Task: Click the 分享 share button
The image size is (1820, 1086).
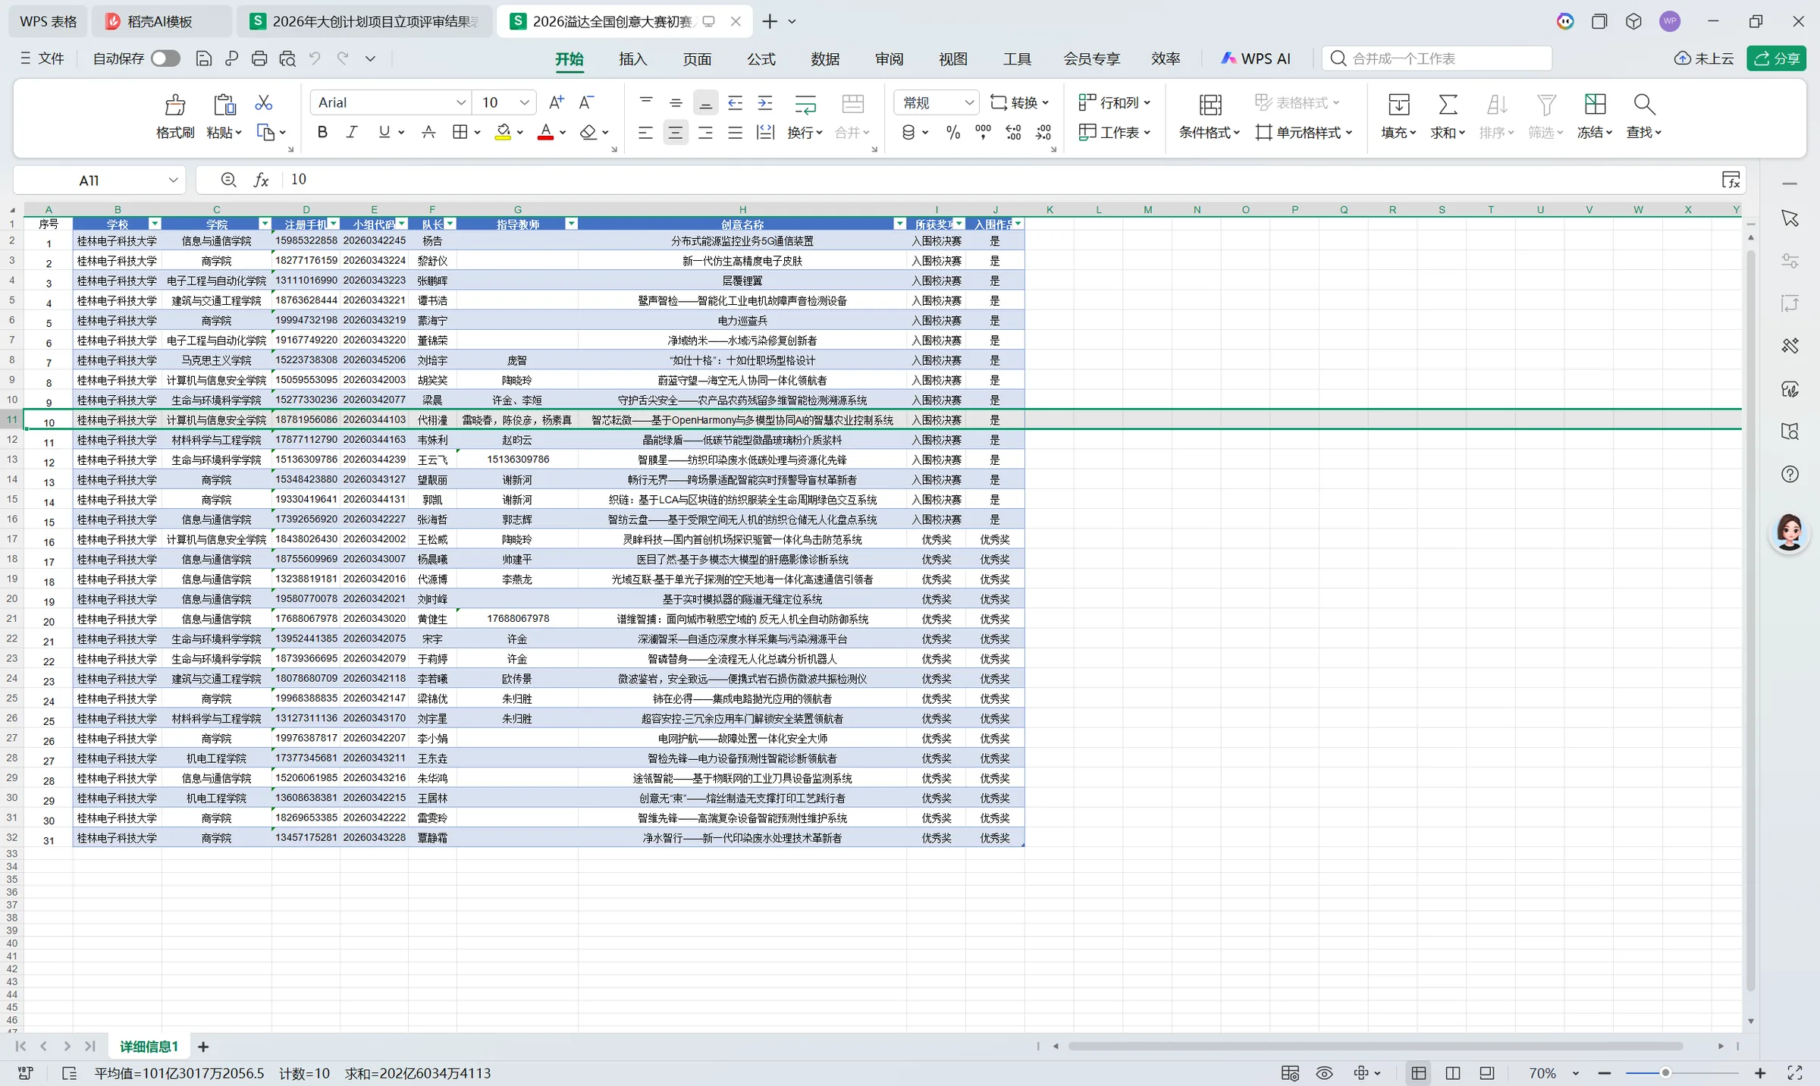Action: coord(1777,58)
